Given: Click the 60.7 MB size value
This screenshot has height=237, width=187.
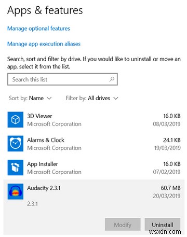Looking at the screenshot, I should pos(171,188).
